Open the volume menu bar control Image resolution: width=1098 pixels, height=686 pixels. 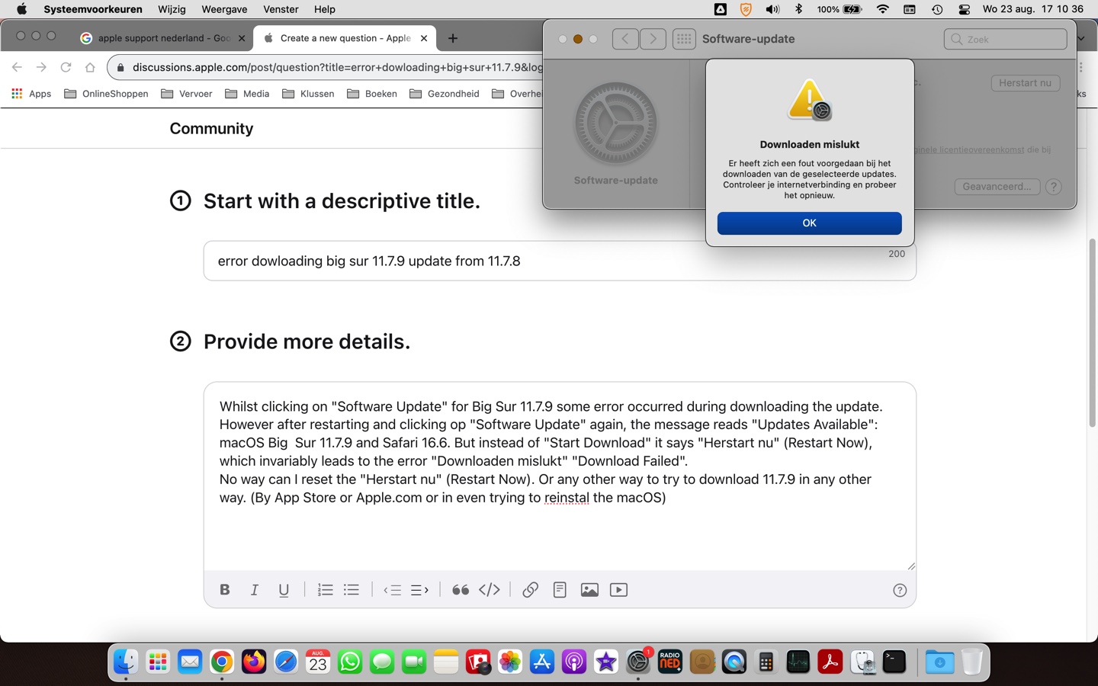[772, 9]
